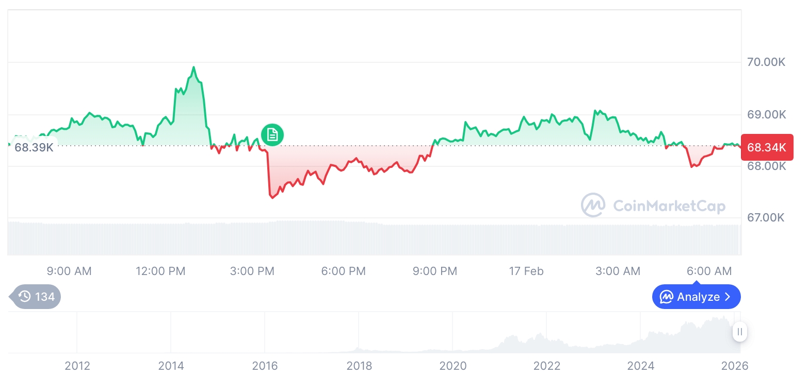Select 2022 on the overview timeline
The image size is (808, 377).
(x=547, y=366)
